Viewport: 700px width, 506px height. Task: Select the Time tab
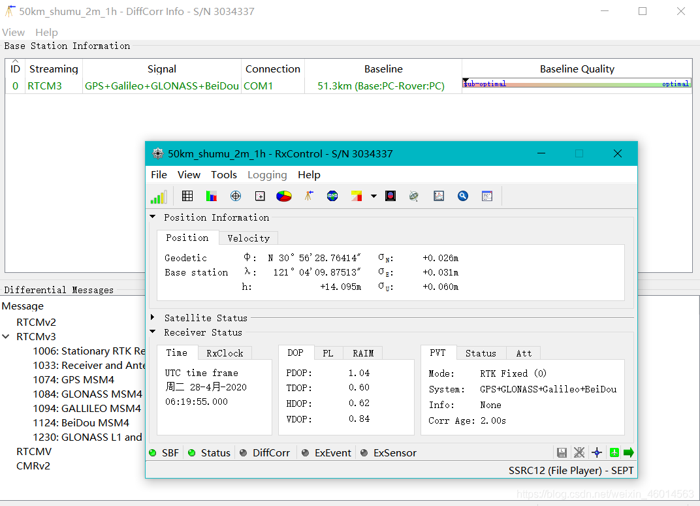177,353
